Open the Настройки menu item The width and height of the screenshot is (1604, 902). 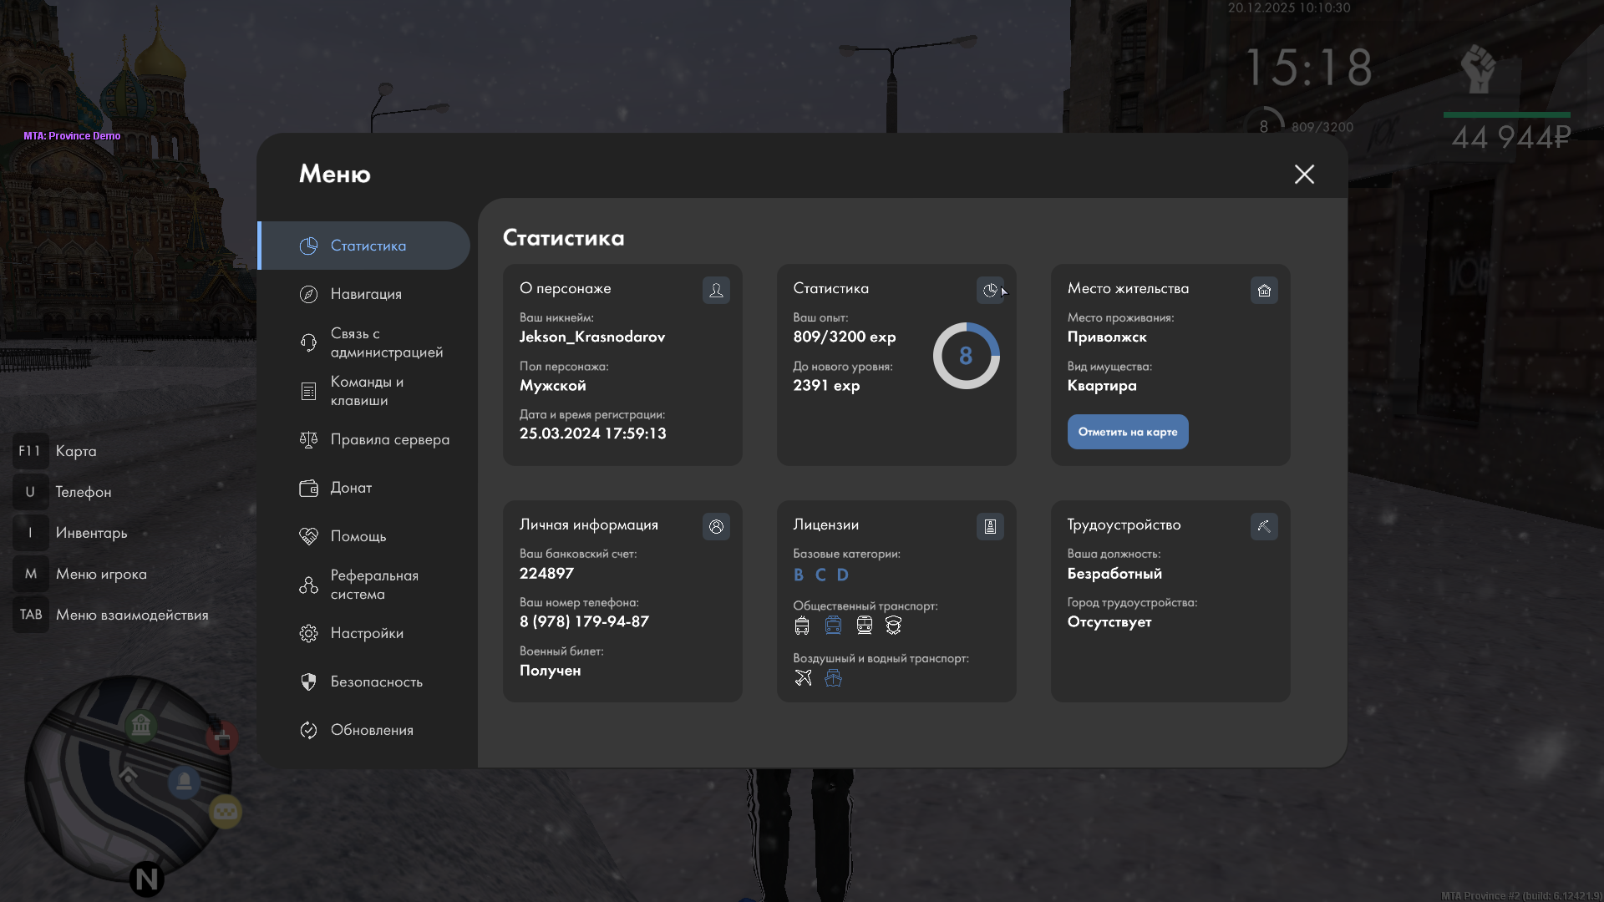click(367, 633)
